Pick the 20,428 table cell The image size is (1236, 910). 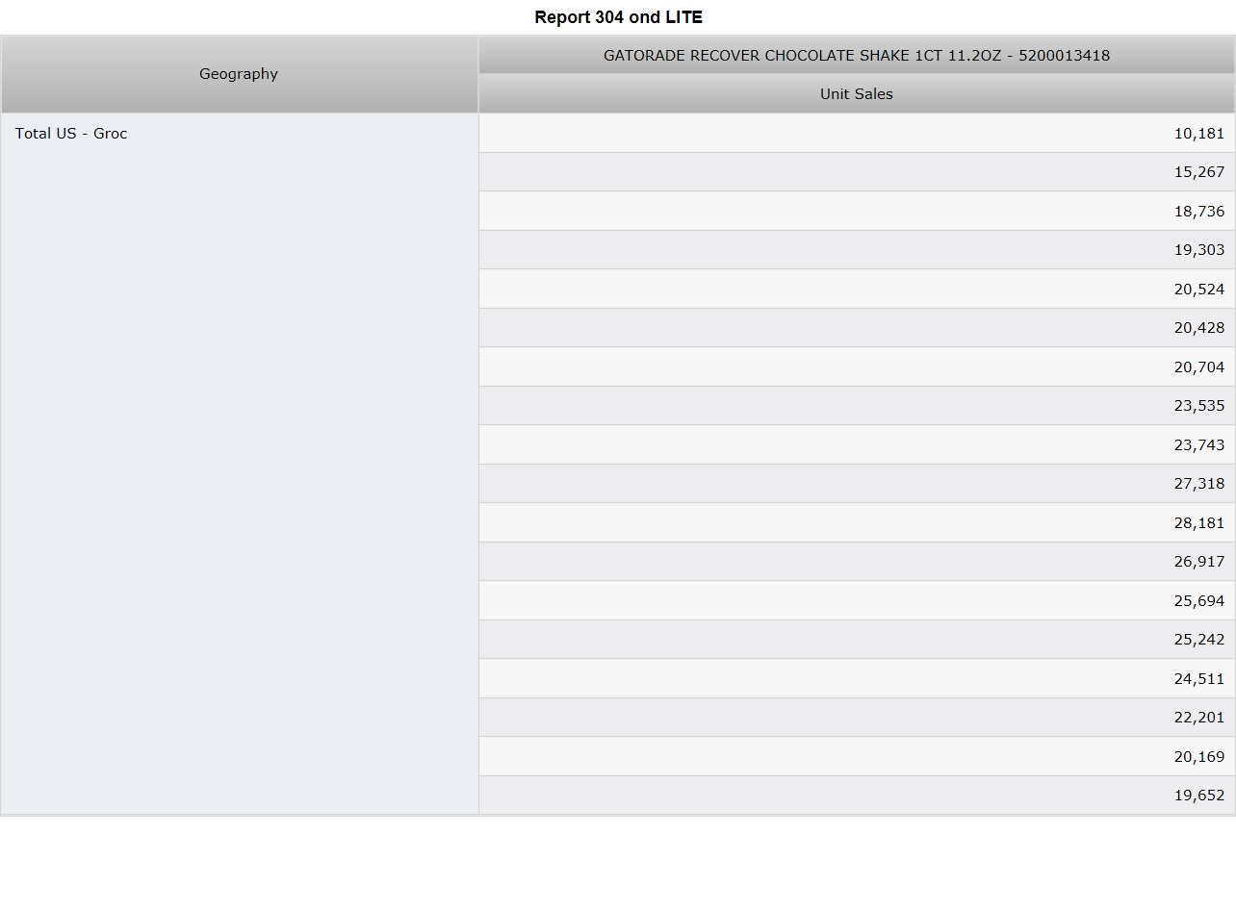coord(857,328)
